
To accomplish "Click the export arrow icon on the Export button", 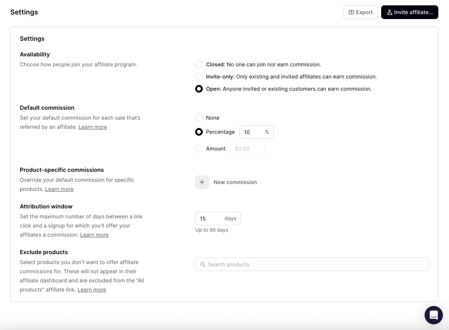I will [x=351, y=12].
